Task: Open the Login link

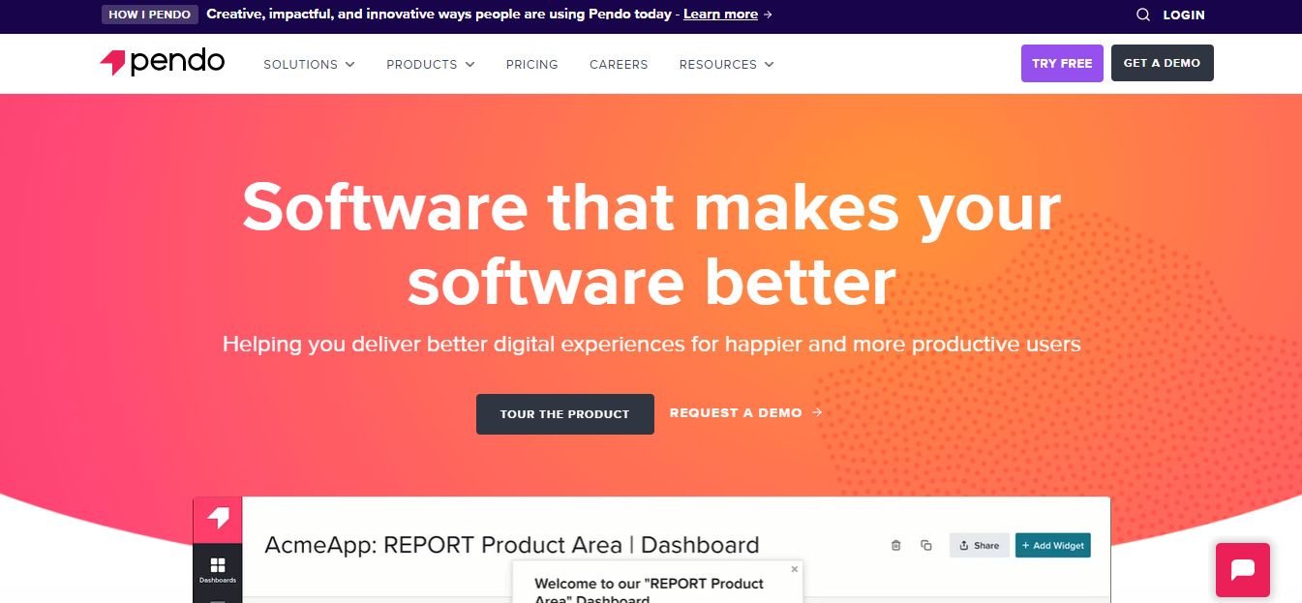Action: (x=1184, y=15)
